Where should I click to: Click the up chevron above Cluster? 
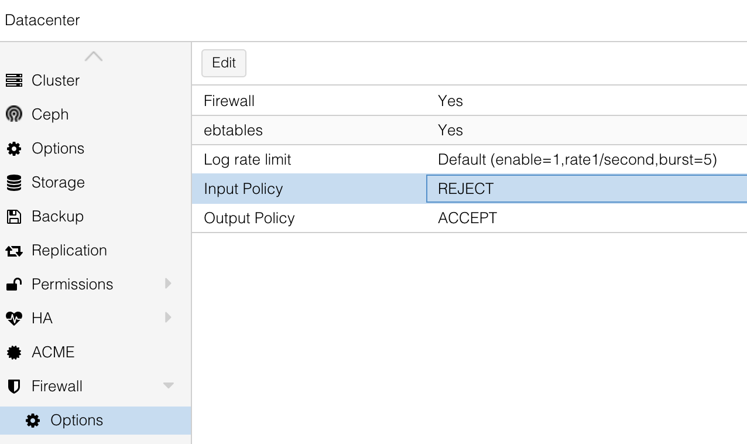tap(94, 56)
